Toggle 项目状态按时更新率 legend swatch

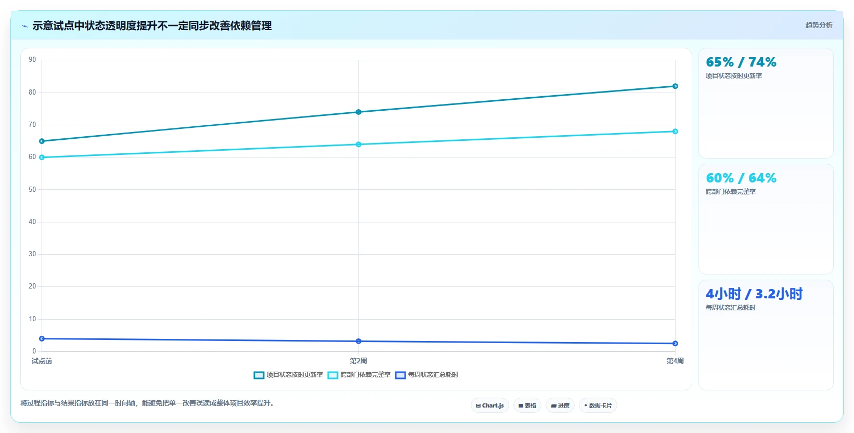(x=259, y=375)
